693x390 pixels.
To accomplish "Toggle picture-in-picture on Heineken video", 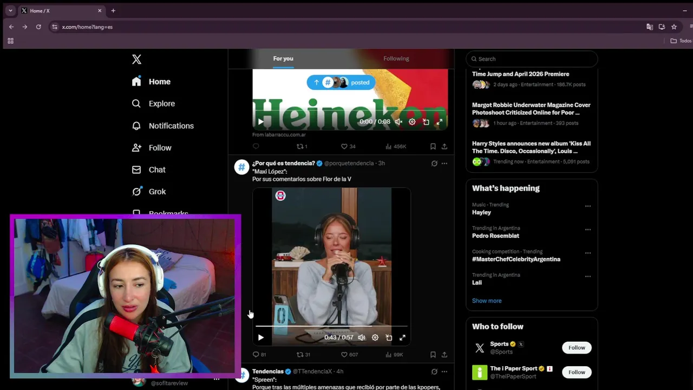I will [426, 122].
